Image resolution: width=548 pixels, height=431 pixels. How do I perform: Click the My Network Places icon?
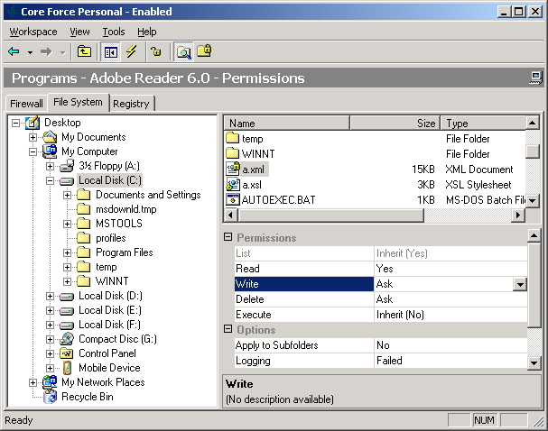tap(50, 382)
